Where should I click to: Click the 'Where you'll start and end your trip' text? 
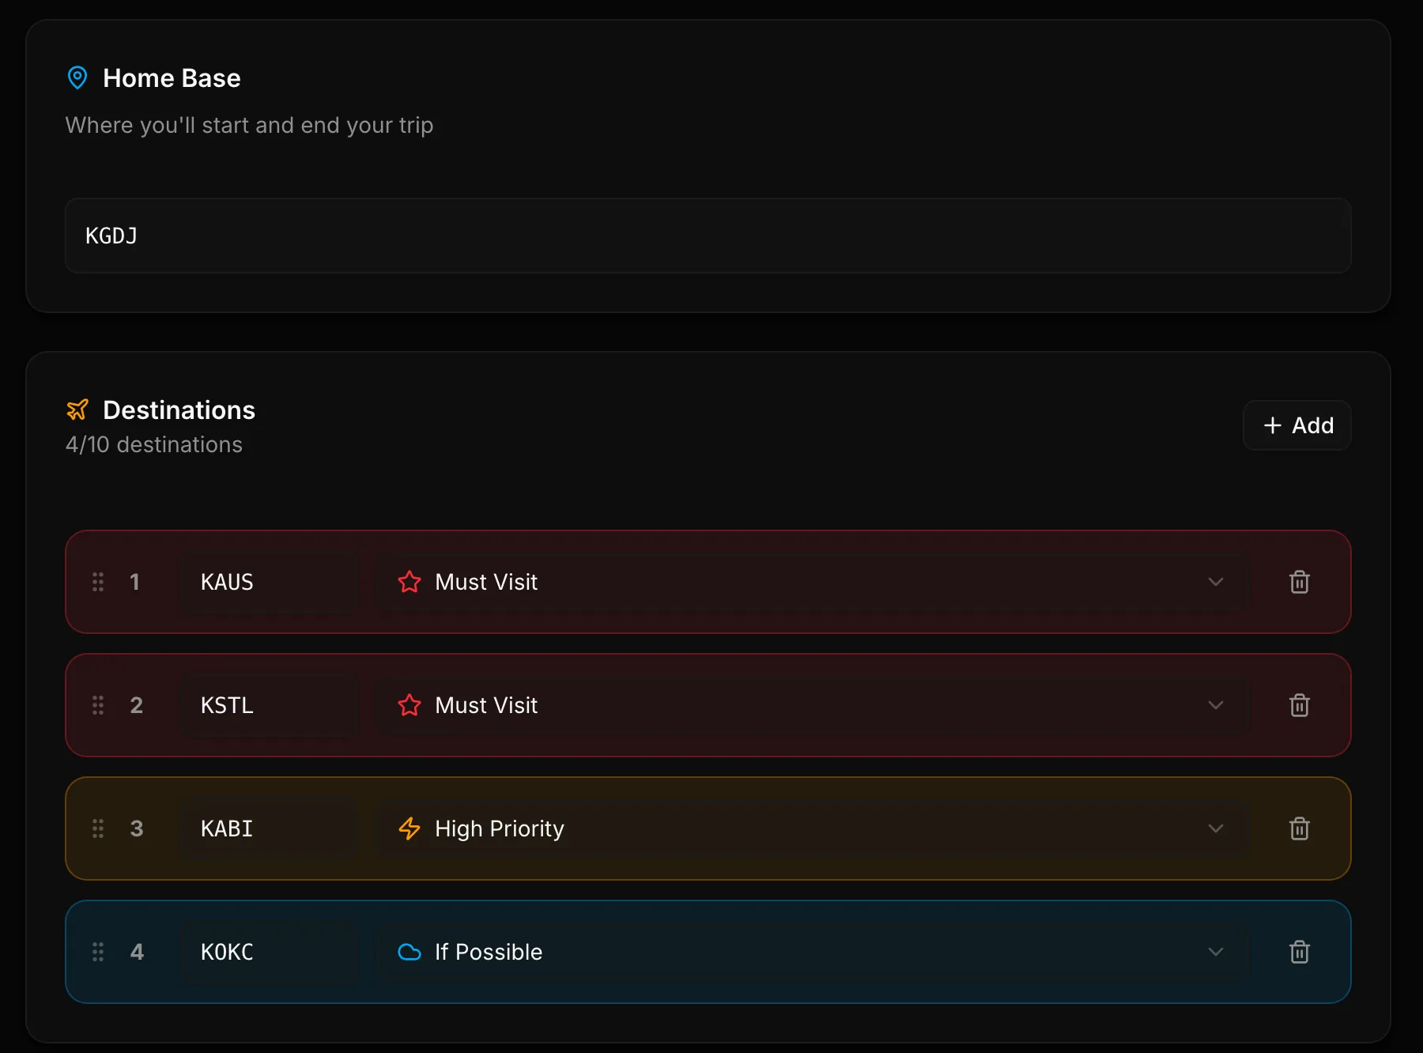coord(249,125)
